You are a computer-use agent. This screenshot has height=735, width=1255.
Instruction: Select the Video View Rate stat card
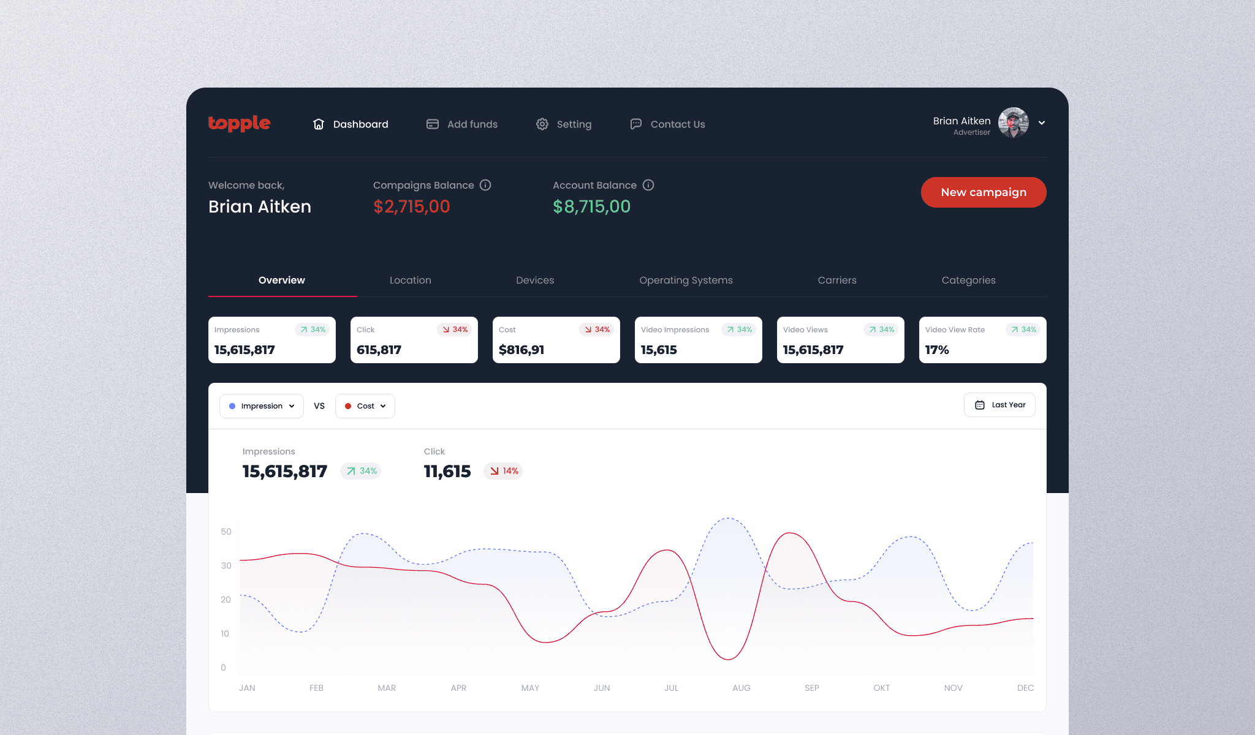[982, 340]
